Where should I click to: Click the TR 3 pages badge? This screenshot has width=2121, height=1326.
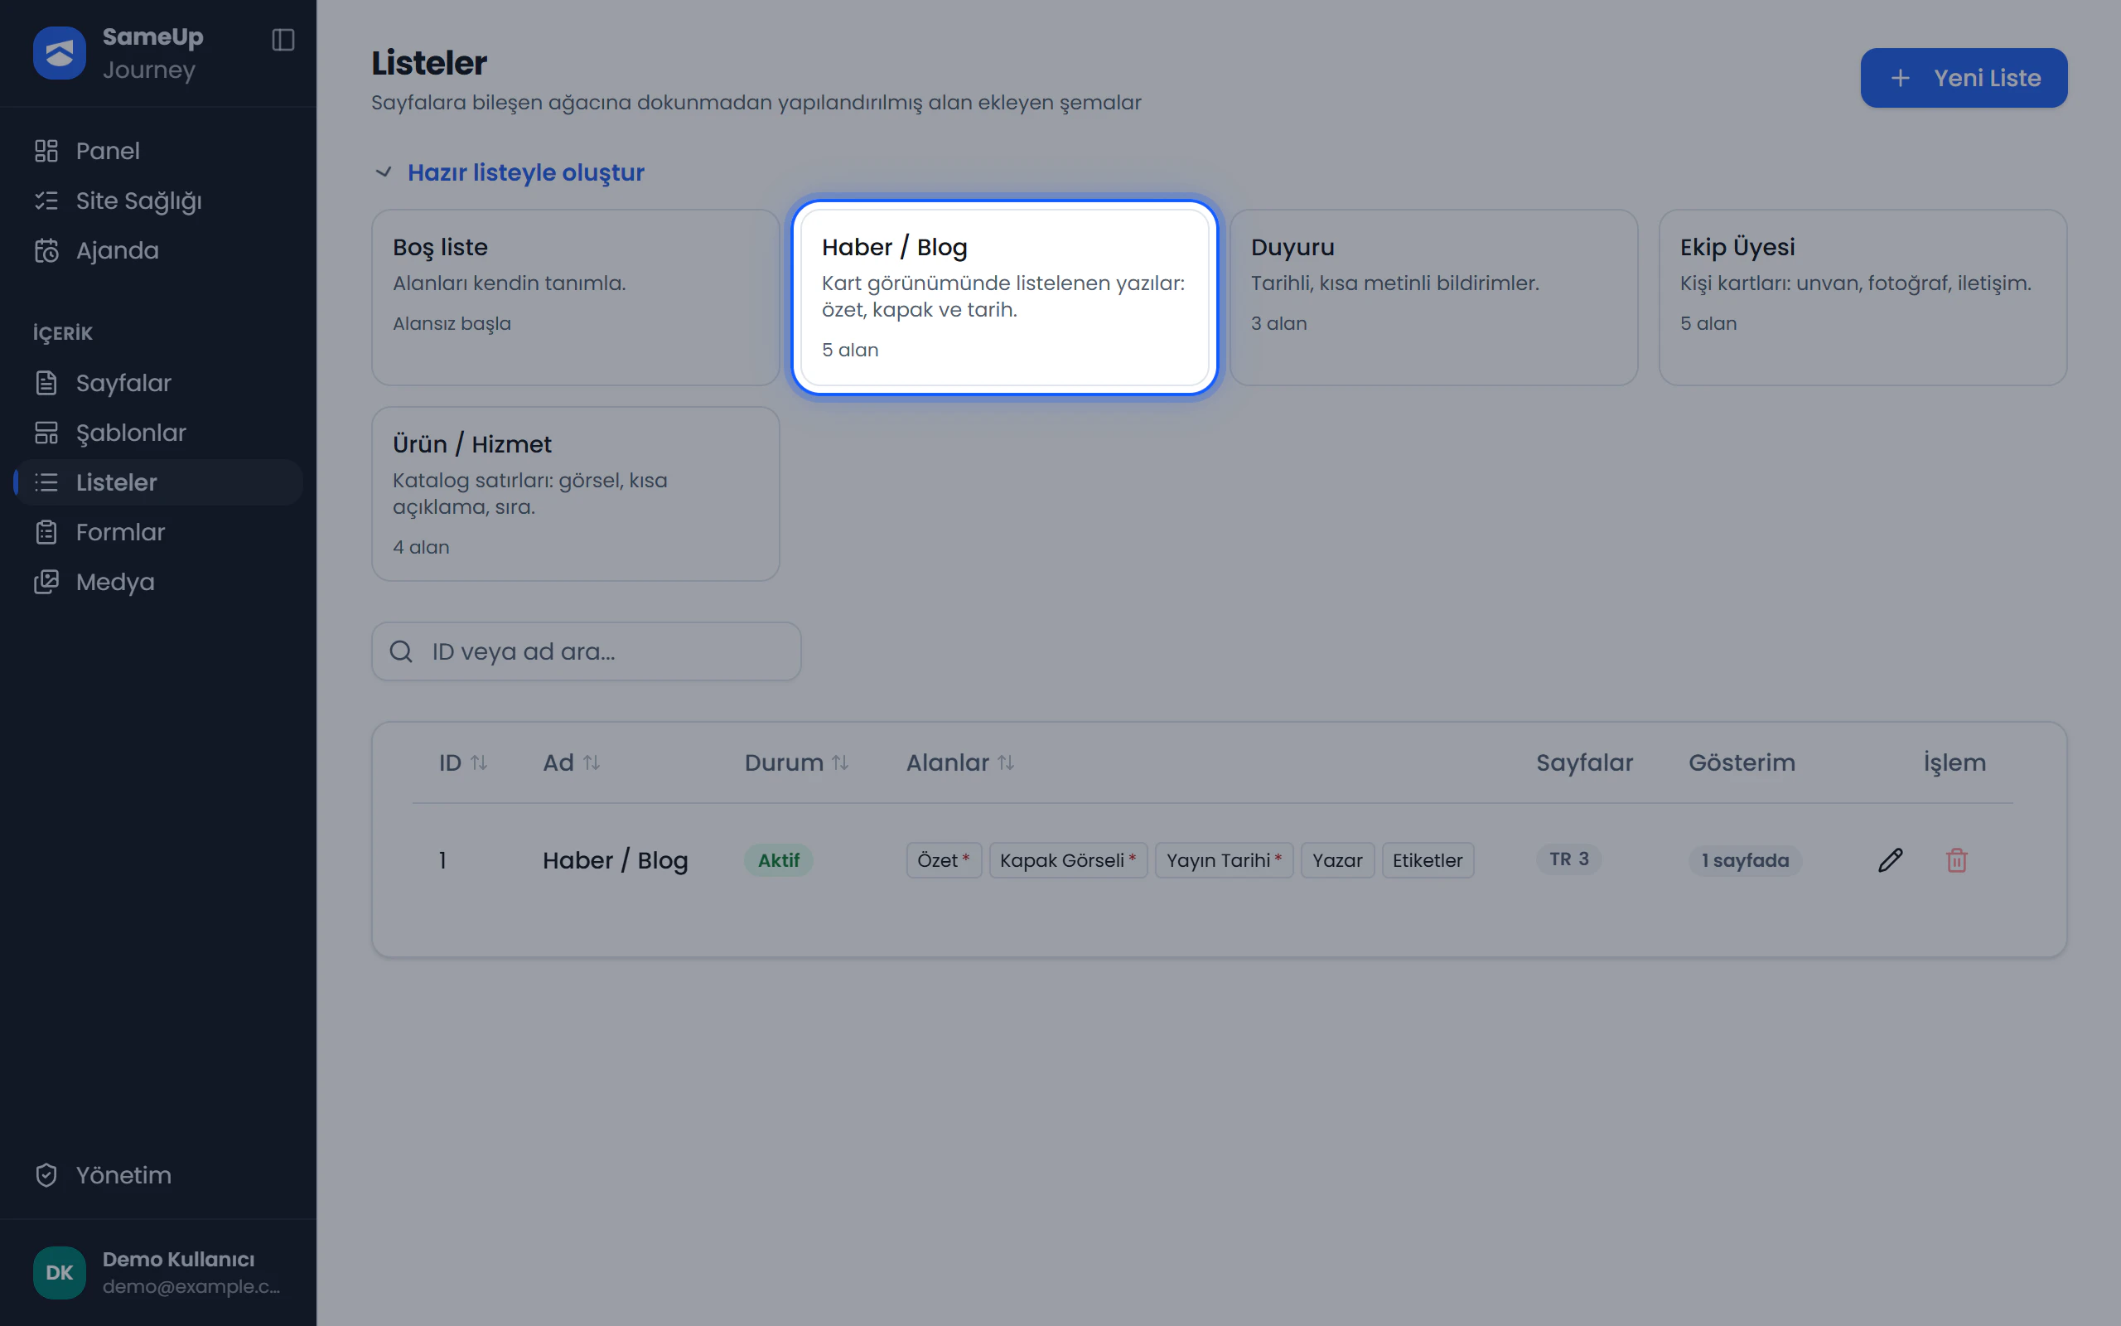[x=1569, y=859]
